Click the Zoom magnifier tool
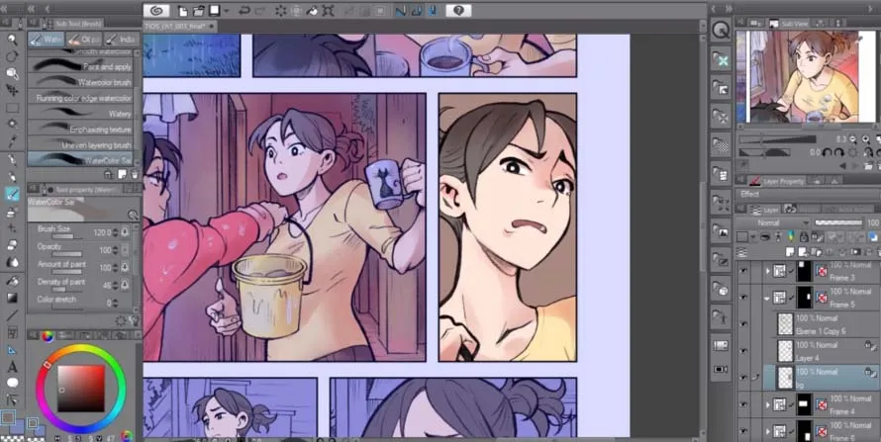Image resolution: width=881 pixels, height=442 pixels. pos(12,40)
